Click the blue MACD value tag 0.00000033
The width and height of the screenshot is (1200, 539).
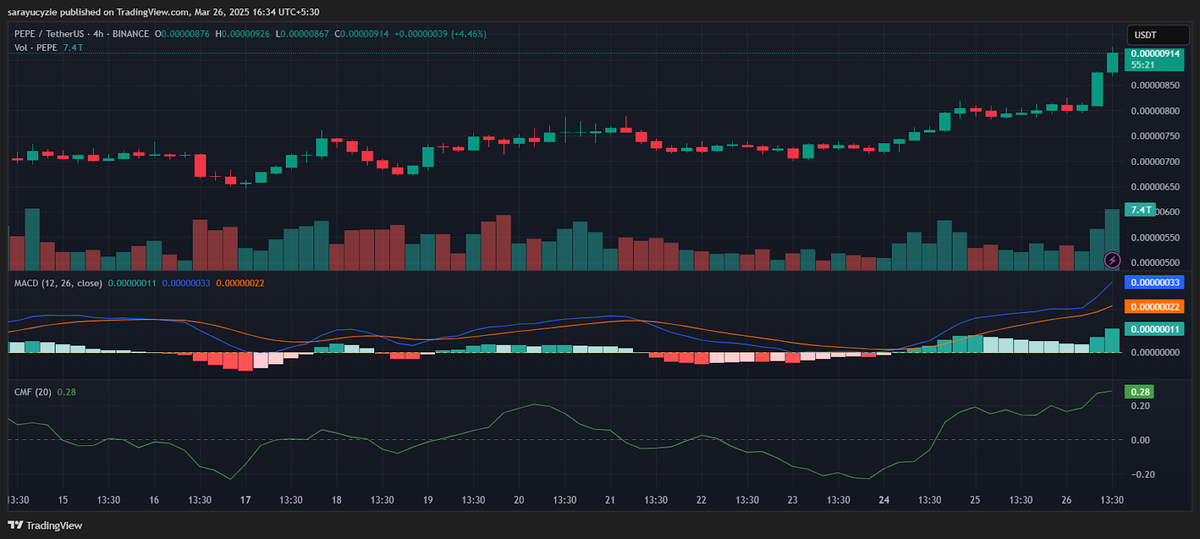(1154, 283)
